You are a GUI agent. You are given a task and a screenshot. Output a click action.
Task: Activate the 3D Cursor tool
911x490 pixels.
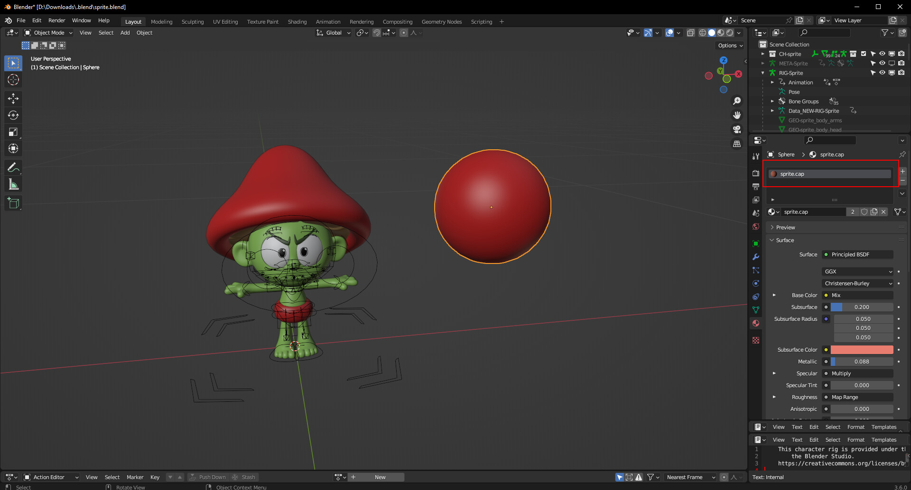13,80
